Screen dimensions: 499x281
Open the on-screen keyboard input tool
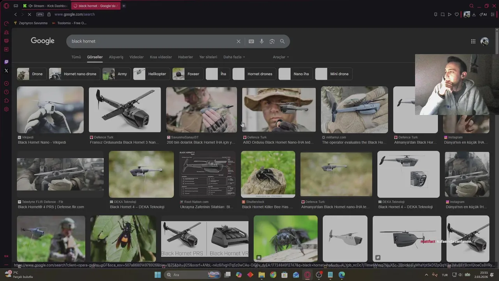click(x=251, y=41)
